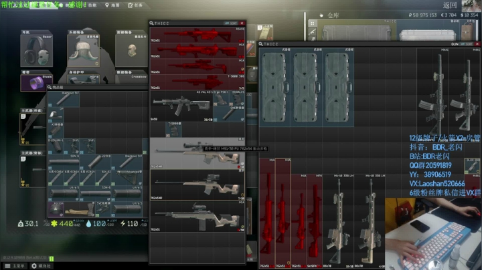Select the Ergo PSG-1 pistol grip
This screenshot has width=482, height=270.
pos(221,98)
